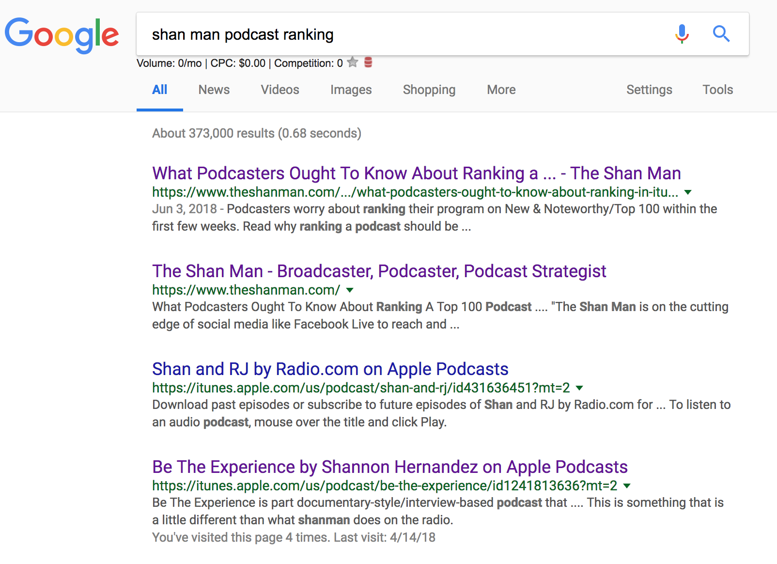
Task: Open 'What Podcasters Ought To Know' result
Action: click(x=417, y=173)
